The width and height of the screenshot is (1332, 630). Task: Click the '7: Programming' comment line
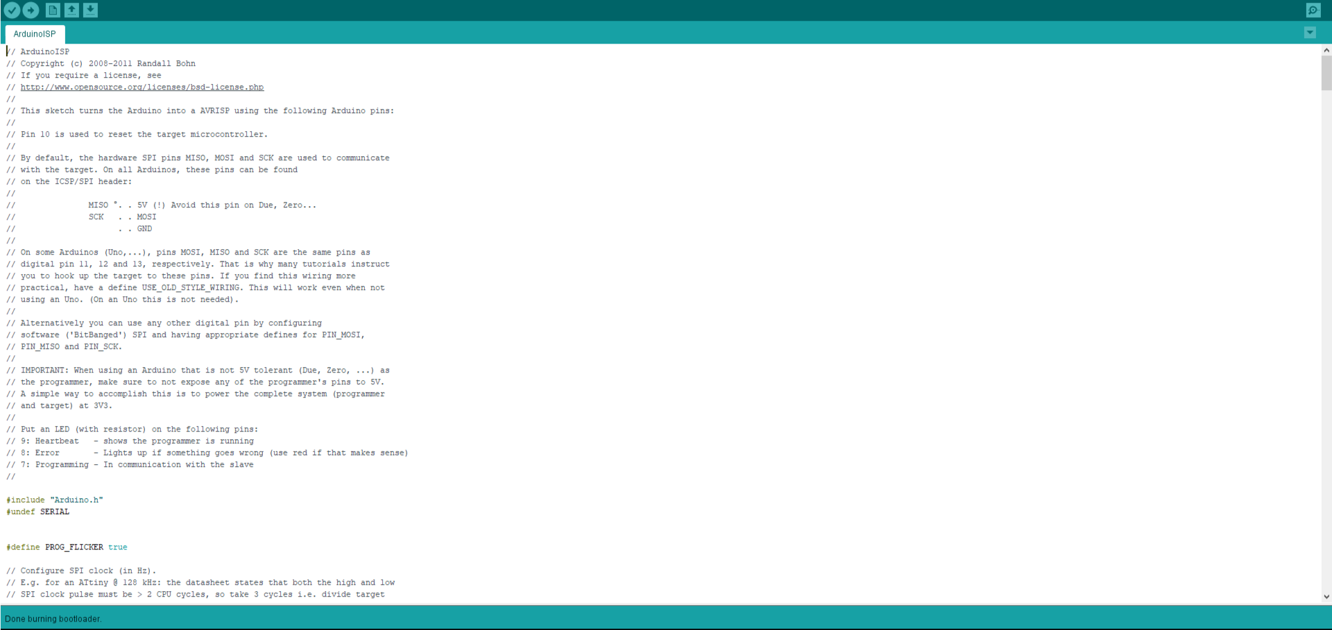tap(130, 465)
